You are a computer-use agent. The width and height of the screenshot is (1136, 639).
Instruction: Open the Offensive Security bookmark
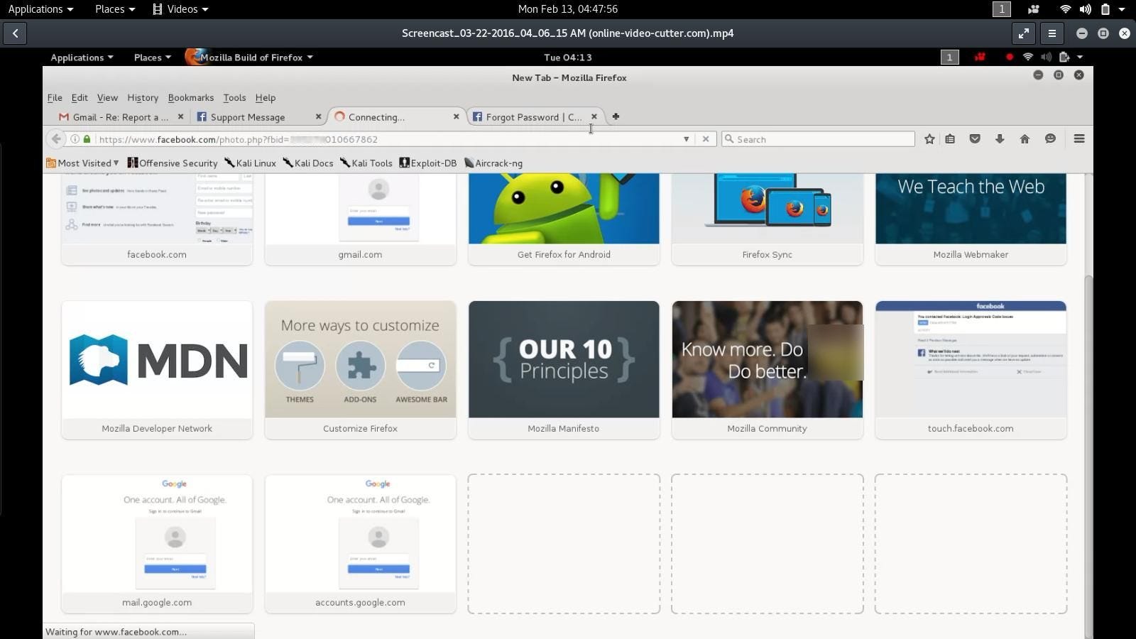point(173,163)
